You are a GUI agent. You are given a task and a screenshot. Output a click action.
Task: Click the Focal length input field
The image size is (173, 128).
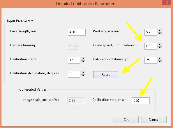tap(77, 32)
